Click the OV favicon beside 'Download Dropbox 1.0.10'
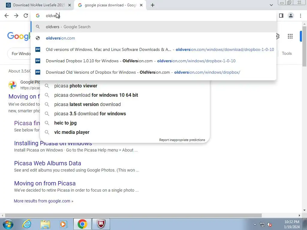This screenshot has height=230, width=307. [x=38, y=61]
